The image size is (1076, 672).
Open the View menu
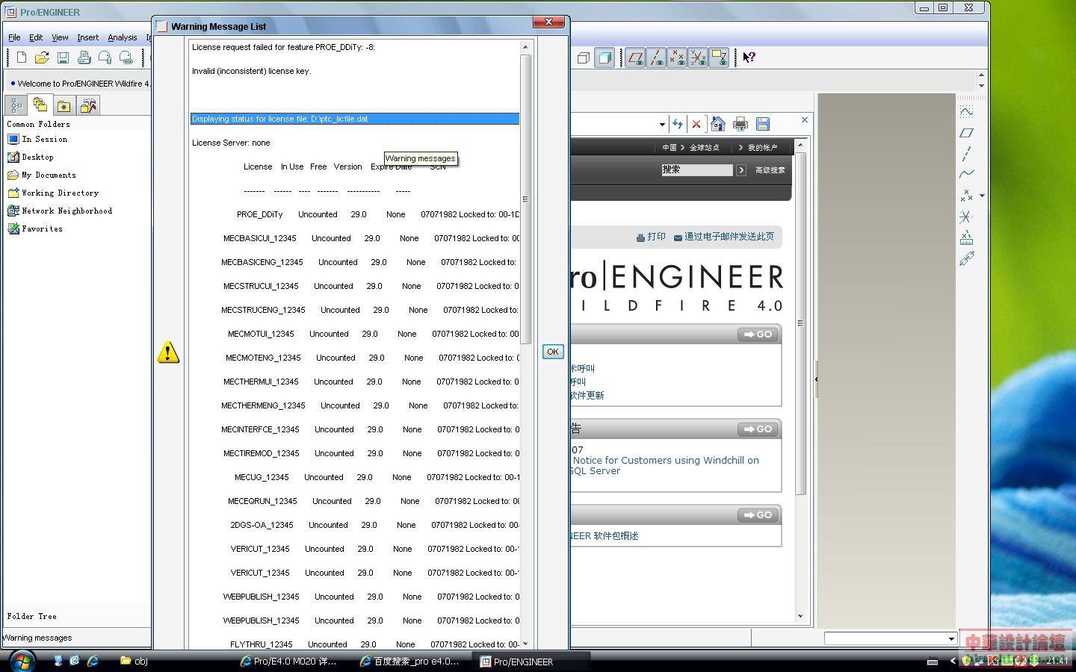point(60,37)
